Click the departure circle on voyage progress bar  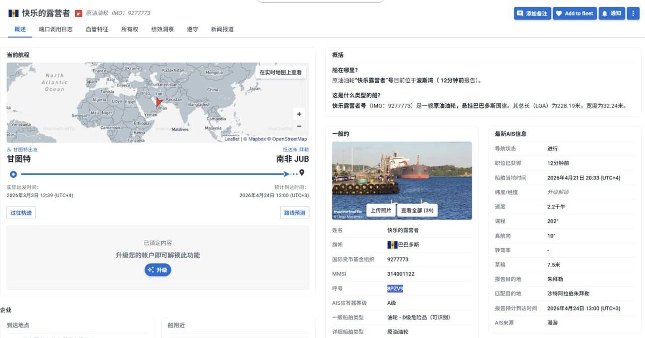[x=13, y=174]
